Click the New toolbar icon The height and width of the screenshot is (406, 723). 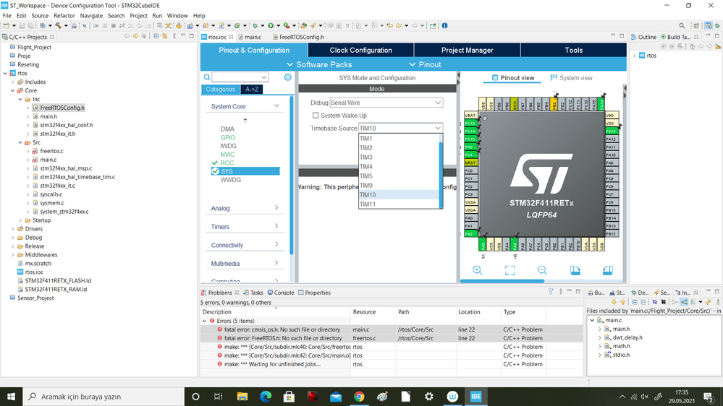pos(7,26)
